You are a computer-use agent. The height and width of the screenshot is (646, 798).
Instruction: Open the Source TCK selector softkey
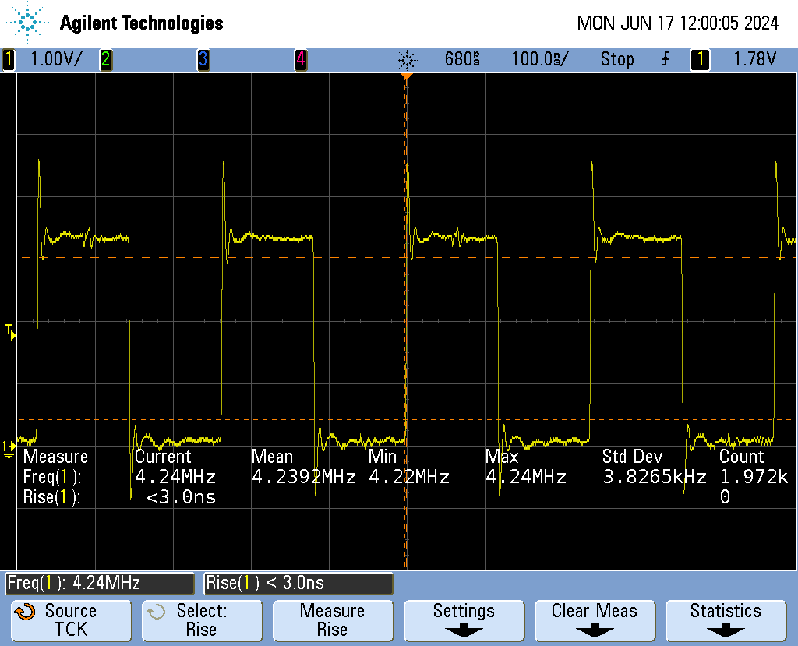click(71, 620)
